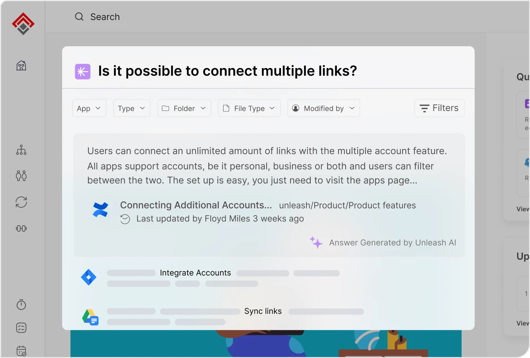Click the Google Drive icon beside Sync links

(x=90, y=316)
